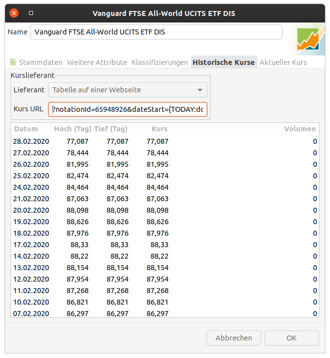Sort by the Datum column header
Screen dimensions: 330x358
(x=30, y=129)
